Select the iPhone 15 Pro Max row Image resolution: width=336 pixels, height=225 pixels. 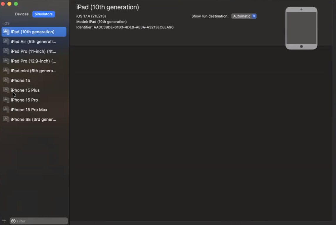click(x=34, y=110)
